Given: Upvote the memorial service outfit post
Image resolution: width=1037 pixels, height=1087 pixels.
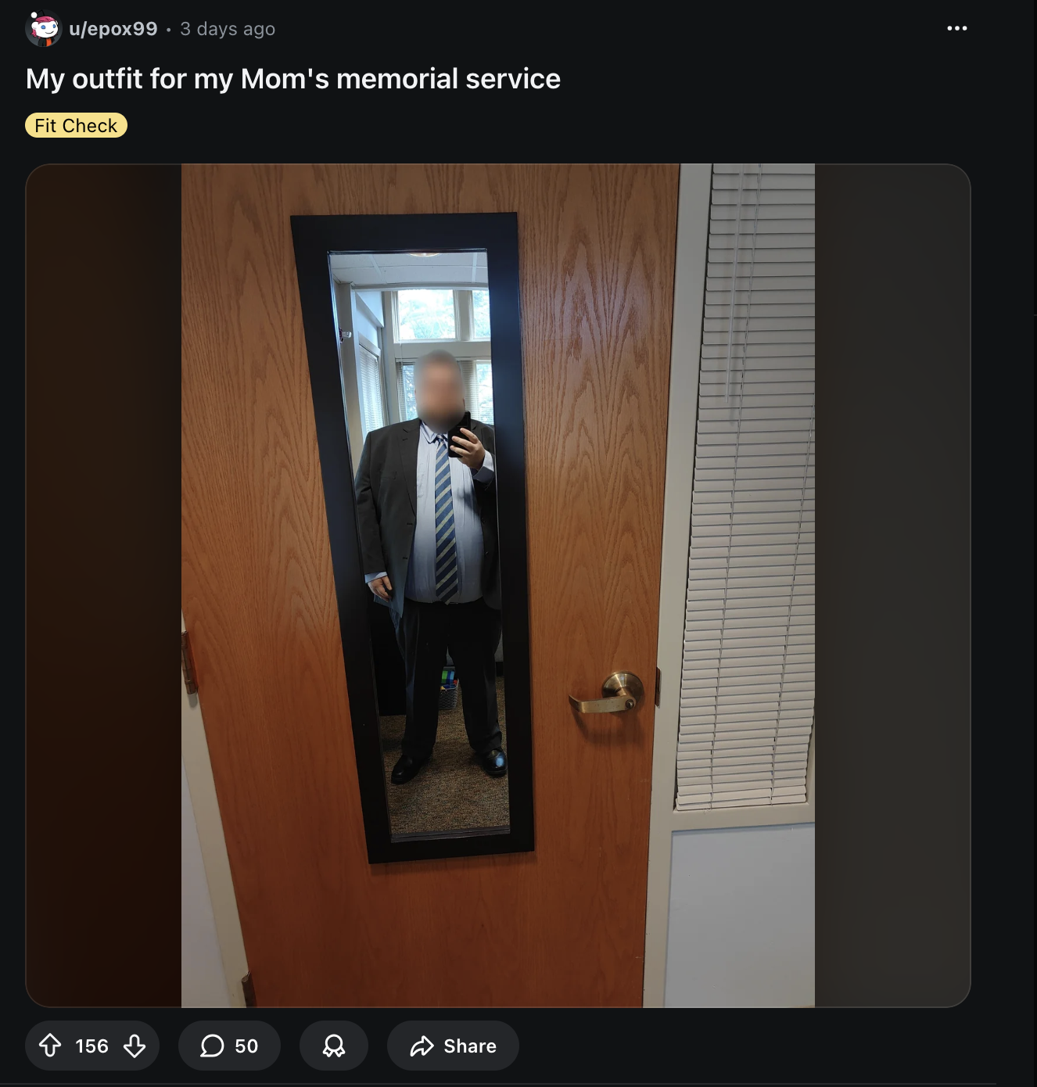Looking at the screenshot, I should point(50,1046).
